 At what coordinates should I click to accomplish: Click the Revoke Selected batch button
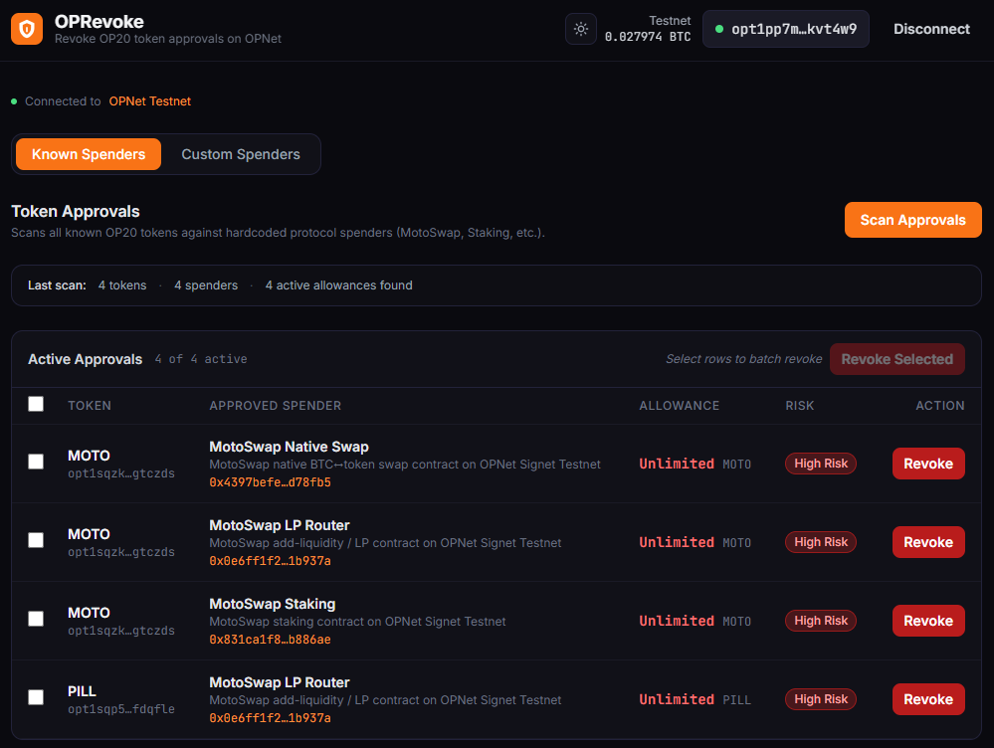click(x=896, y=359)
